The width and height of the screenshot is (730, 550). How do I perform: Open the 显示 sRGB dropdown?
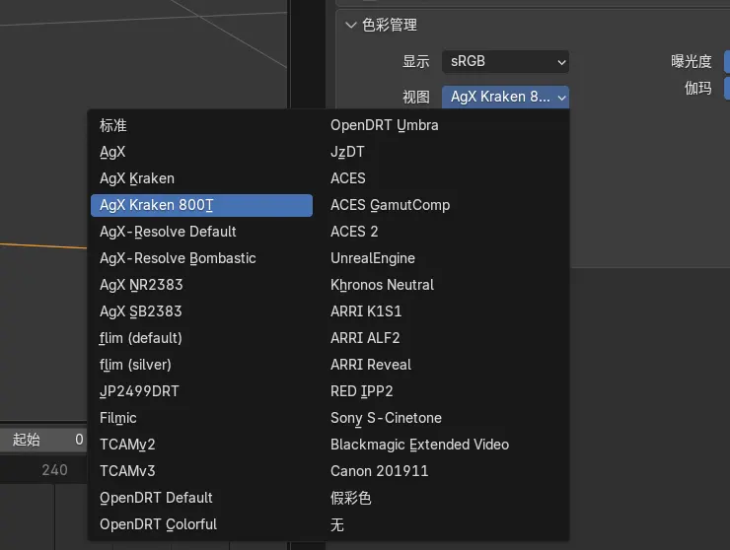coord(505,61)
